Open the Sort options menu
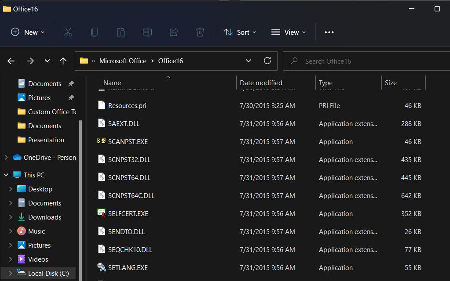450x281 pixels. (240, 32)
